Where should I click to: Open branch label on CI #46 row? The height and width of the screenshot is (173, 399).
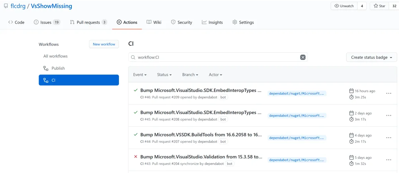coord(297,93)
